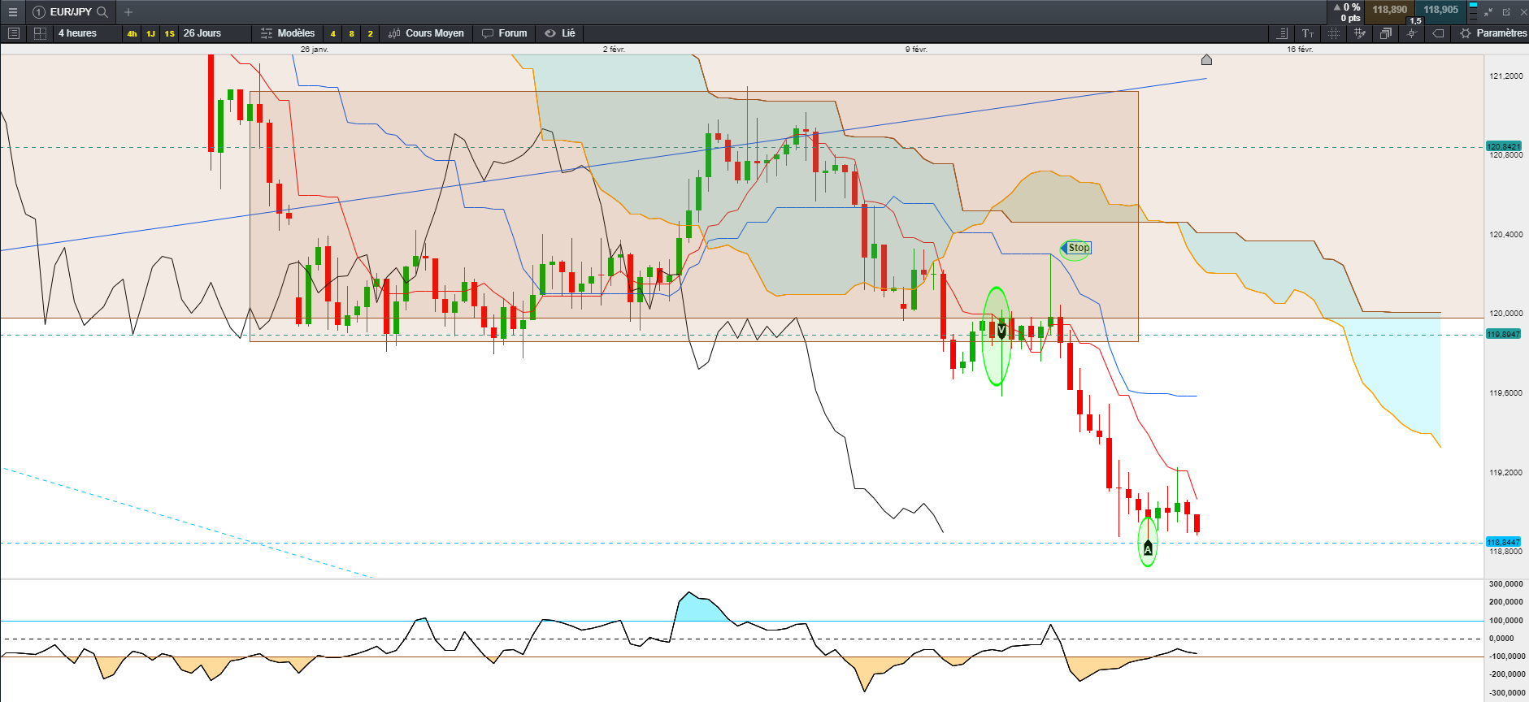
Task: Open the grid drawing pencil tool
Action: point(1360,33)
